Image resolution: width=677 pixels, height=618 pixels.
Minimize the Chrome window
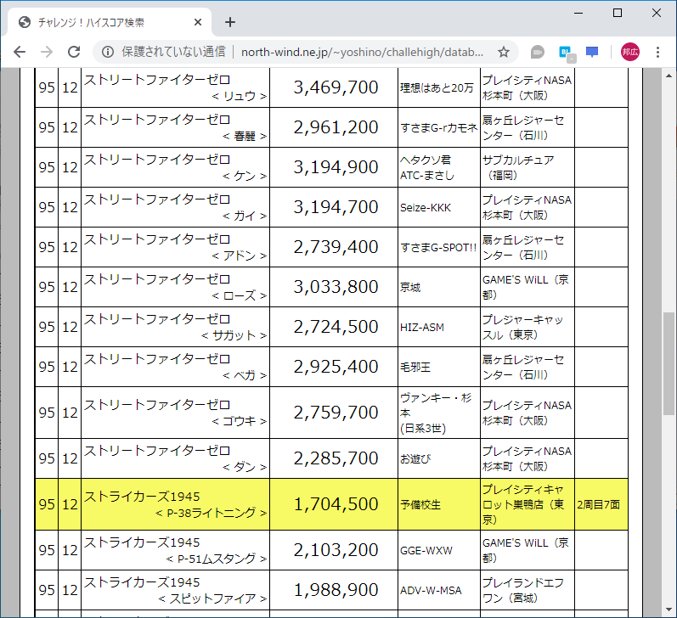[578, 14]
